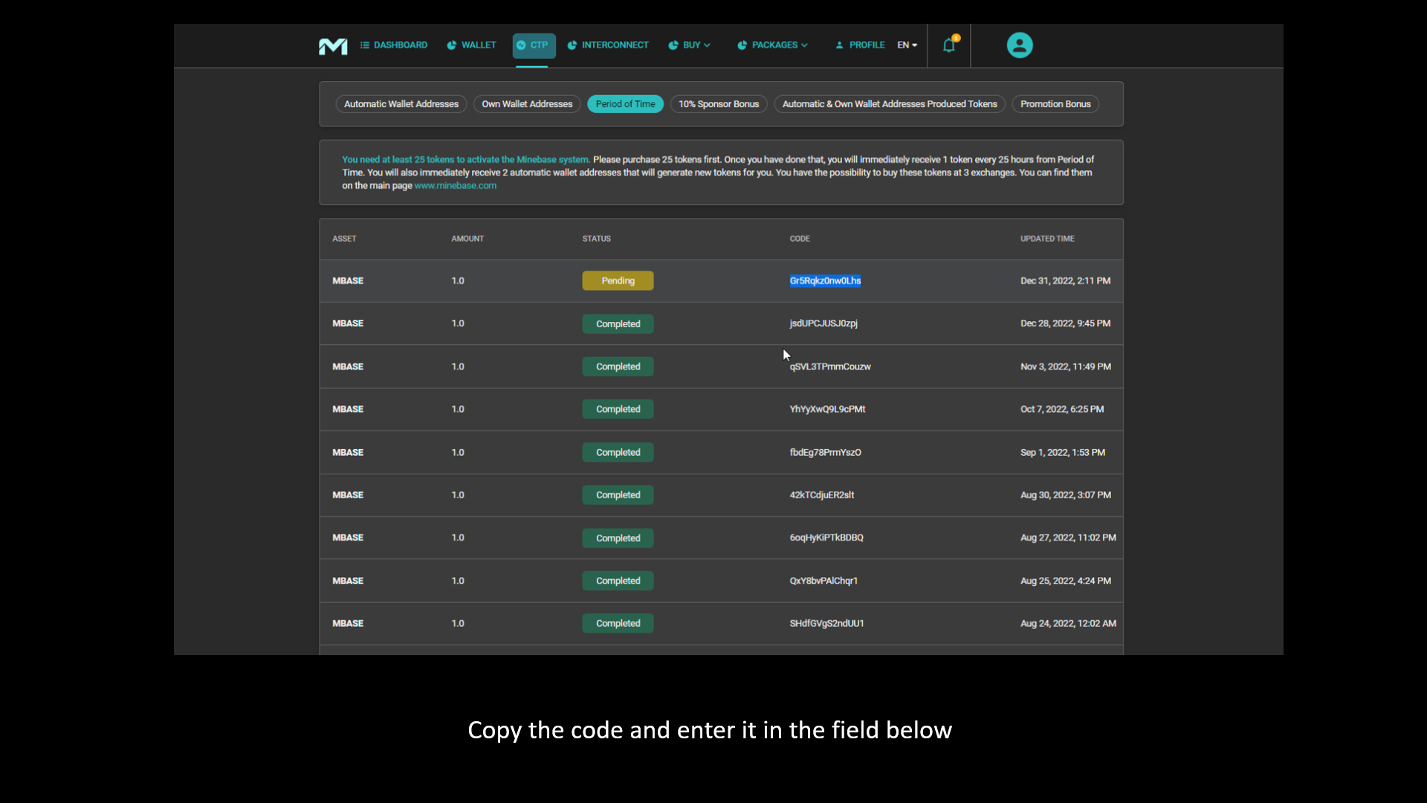The image size is (1427, 803).
Task: Click Completed badge dated Sep 1, 2022
Action: tap(618, 452)
